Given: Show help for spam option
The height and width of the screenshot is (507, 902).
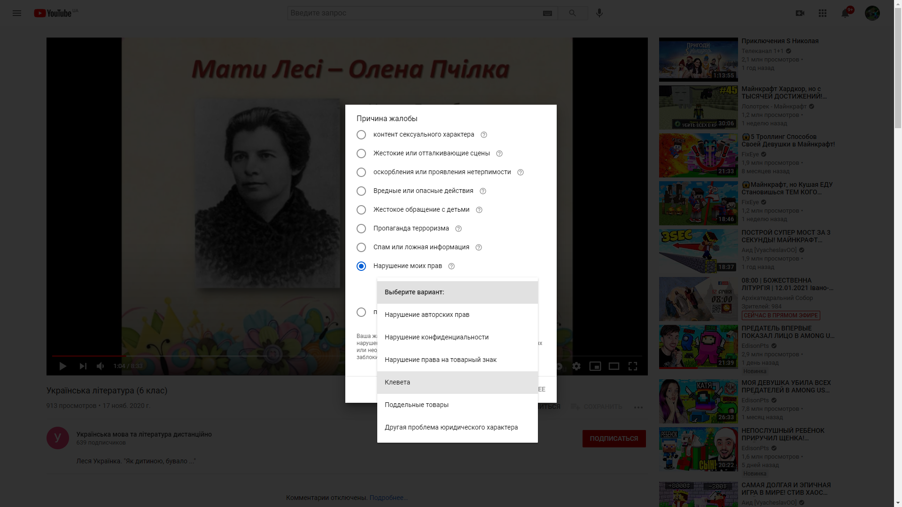Looking at the screenshot, I should (x=479, y=247).
